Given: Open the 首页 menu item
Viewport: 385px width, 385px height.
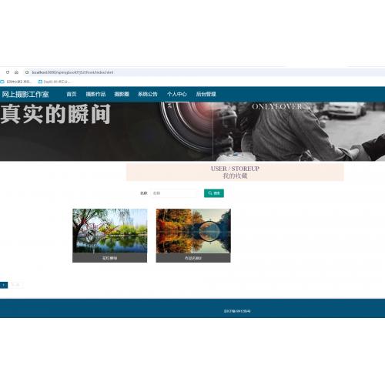Looking at the screenshot, I should pos(72,94).
